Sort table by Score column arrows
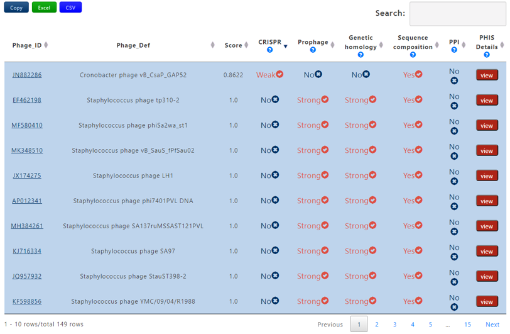Viewport: 510px width, 334px height. pyautogui.click(x=246, y=45)
